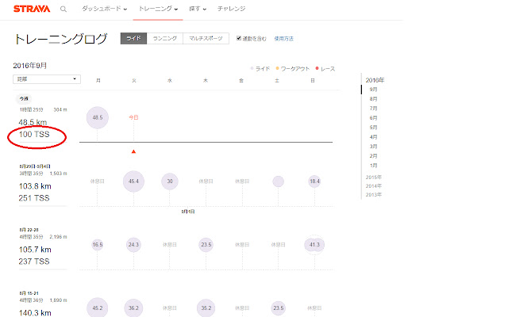The width and height of the screenshot is (508, 317).
Task: Click the 45.4 ride bubble
Action: pyautogui.click(x=133, y=181)
